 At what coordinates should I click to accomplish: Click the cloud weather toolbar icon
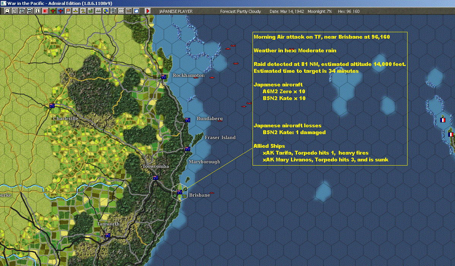tap(136, 11)
